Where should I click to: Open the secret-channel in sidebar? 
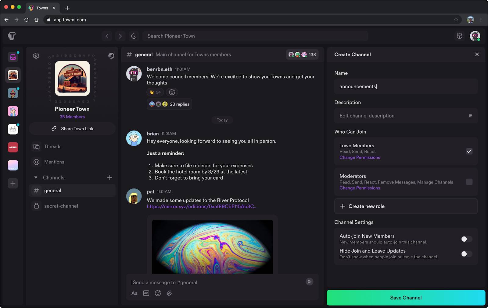tap(72, 206)
